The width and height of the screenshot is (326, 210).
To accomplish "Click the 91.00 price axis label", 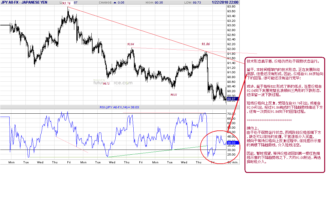I will pyautogui.click(x=231, y=72).
